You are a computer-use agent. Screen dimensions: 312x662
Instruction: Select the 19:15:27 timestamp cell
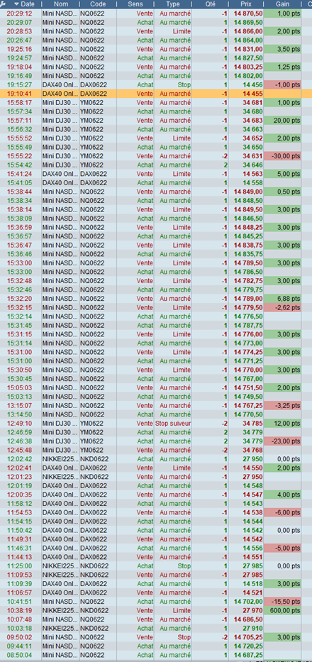point(20,85)
